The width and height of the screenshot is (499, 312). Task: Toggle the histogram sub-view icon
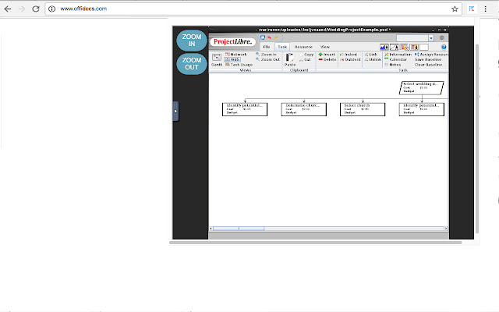(384, 47)
